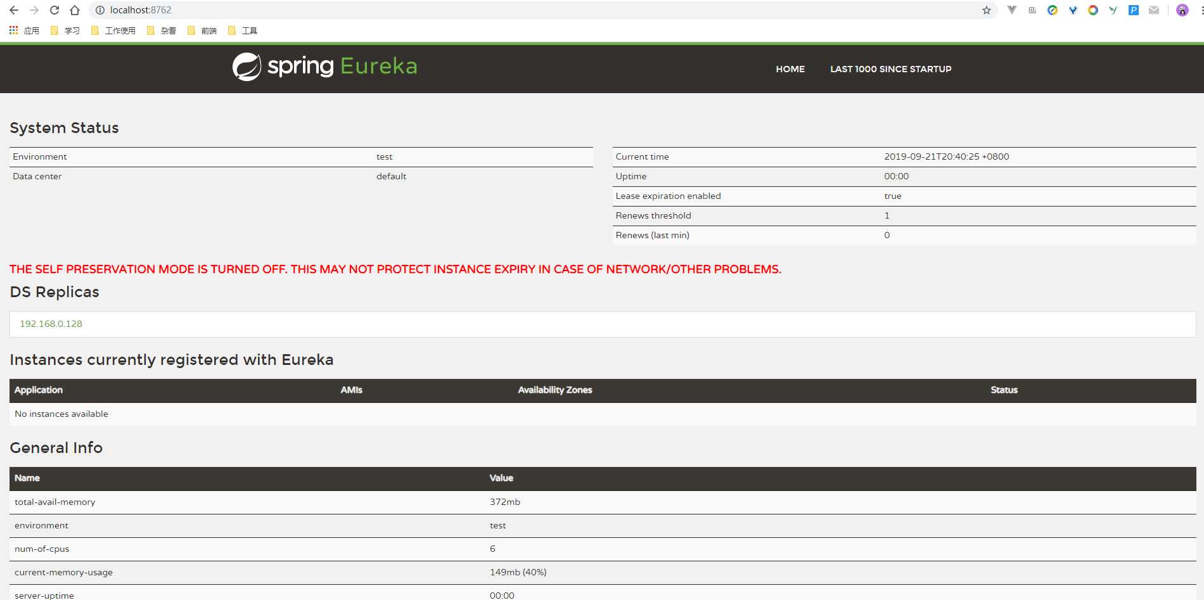This screenshot has width=1204, height=600.
Task: Click the Application column header
Action: coord(39,390)
